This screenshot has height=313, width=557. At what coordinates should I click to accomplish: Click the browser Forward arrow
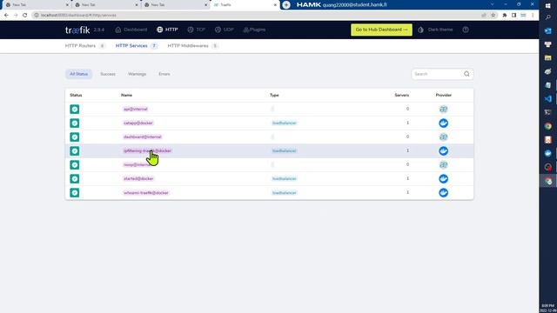pos(16,16)
